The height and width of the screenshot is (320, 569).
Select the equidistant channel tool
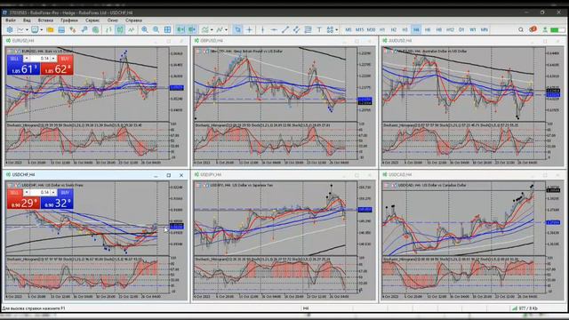296,29
